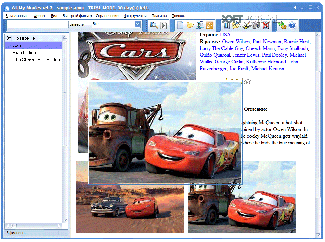Click the compress database clamp icon

(200, 25)
